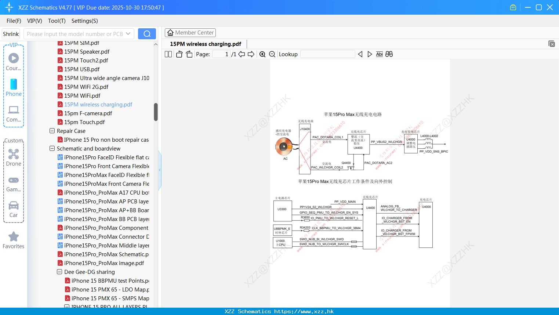Open Favorites in the sidebar
Viewport: 559px width, 315px height.
[x=14, y=240]
